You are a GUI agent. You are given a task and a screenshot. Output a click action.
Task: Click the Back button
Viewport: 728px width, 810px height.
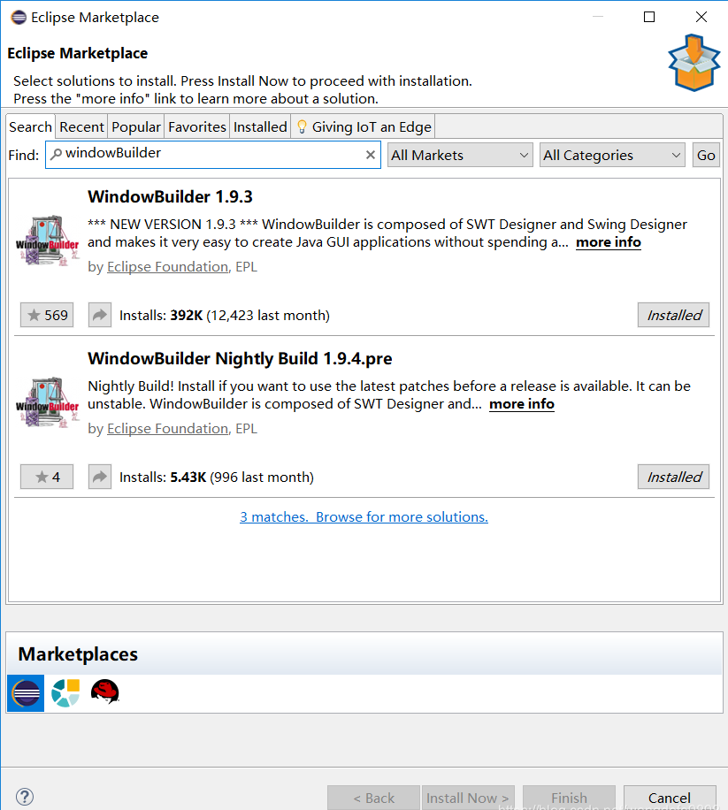[x=373, y=798]
